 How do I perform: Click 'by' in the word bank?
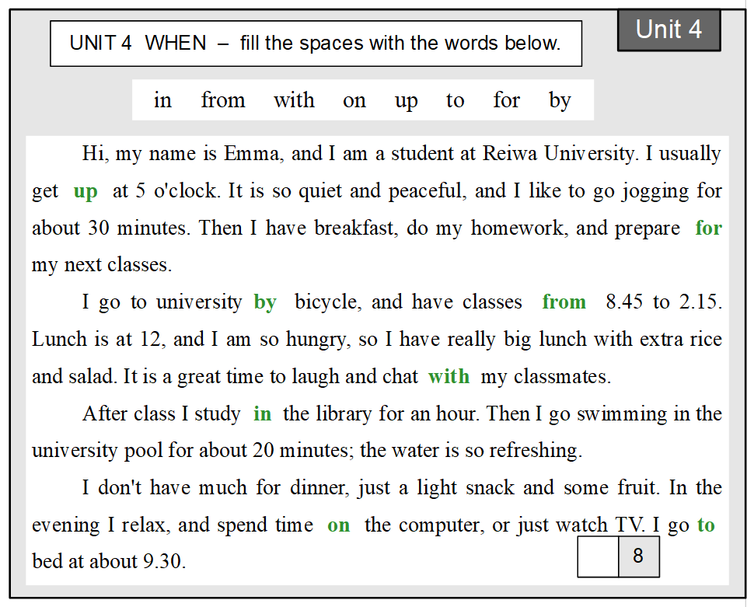pyautogui.click(x=560, y=101)
